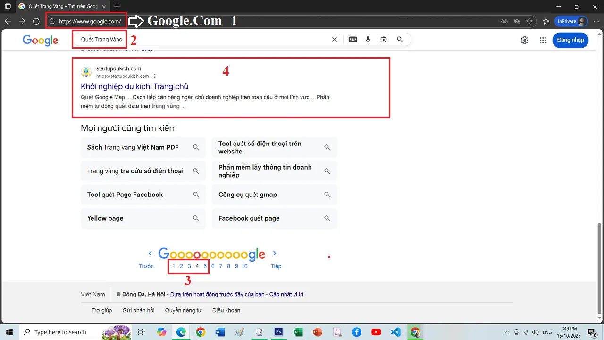
Task: Click inside the Google search box
Action: pos(203,40)
